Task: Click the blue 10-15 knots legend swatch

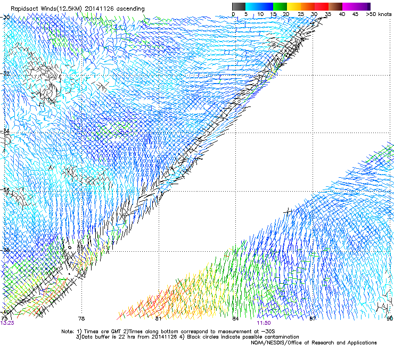Action: tap(266, 6)
